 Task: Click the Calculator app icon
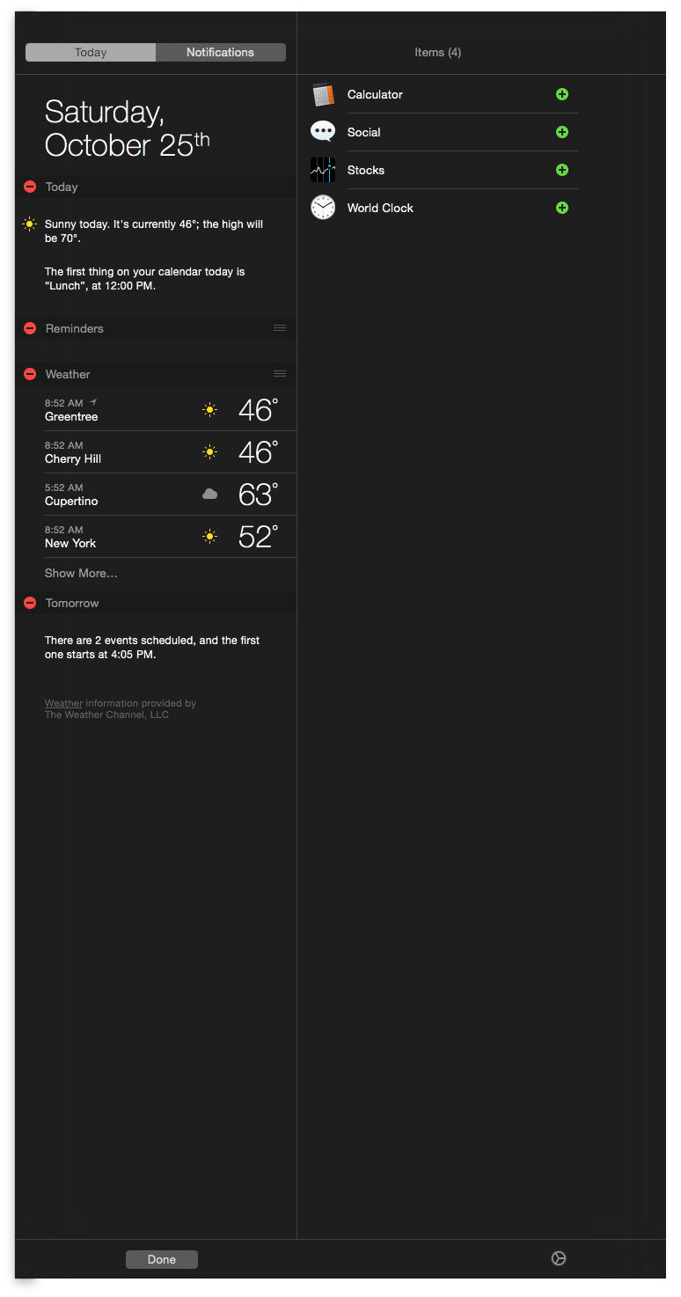(x=323, y=94)
